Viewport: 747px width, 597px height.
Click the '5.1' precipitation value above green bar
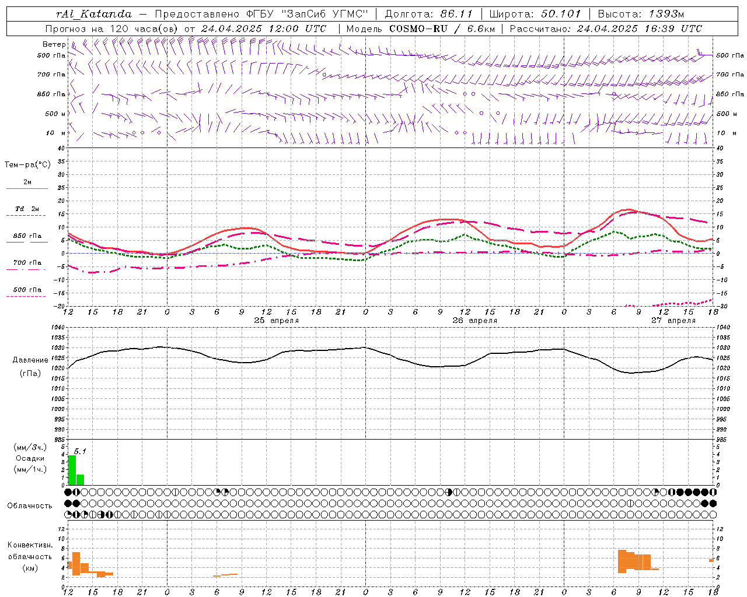tap(80, 451)
